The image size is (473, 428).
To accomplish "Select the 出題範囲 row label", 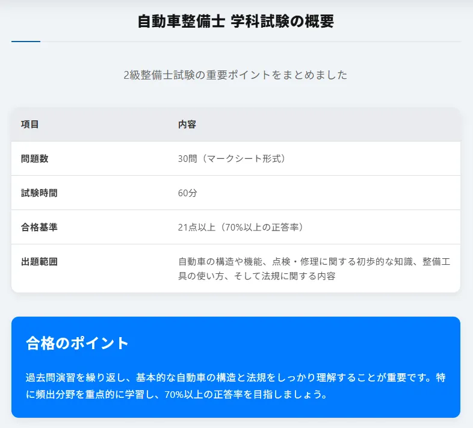I will 39,261.
